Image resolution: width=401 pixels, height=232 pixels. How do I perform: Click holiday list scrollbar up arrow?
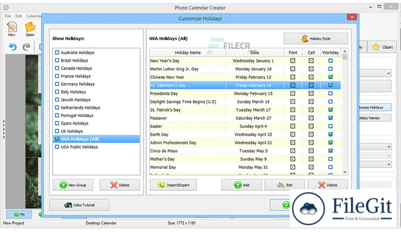[345, 51]
